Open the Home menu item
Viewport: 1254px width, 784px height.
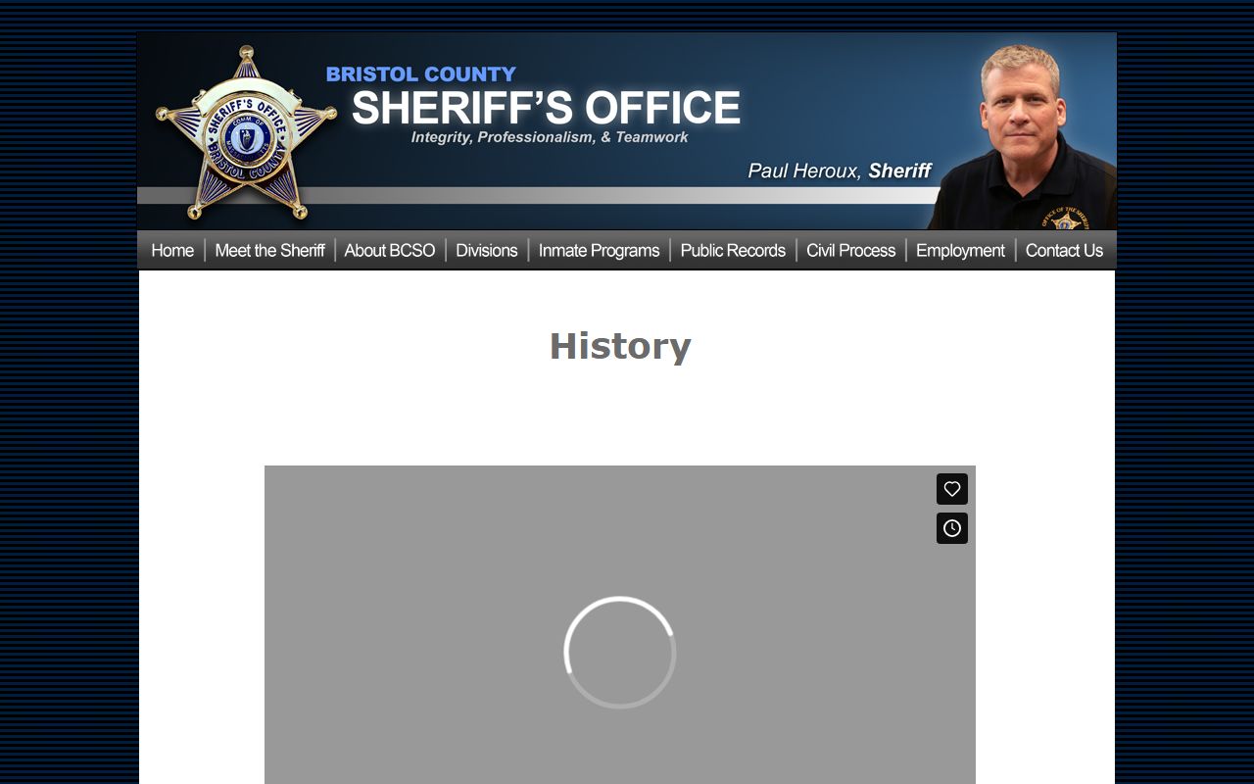click(172, 251)
